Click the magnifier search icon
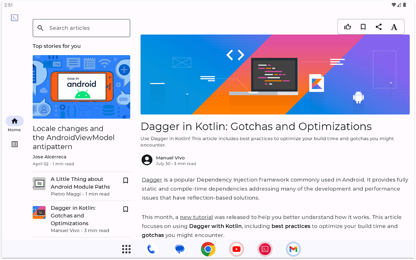The image size is (416, 260). click(x=40, y=28)
